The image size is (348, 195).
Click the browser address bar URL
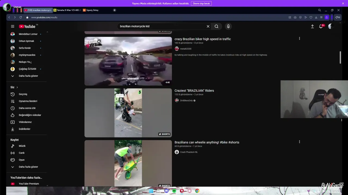(x=44, y=17)
